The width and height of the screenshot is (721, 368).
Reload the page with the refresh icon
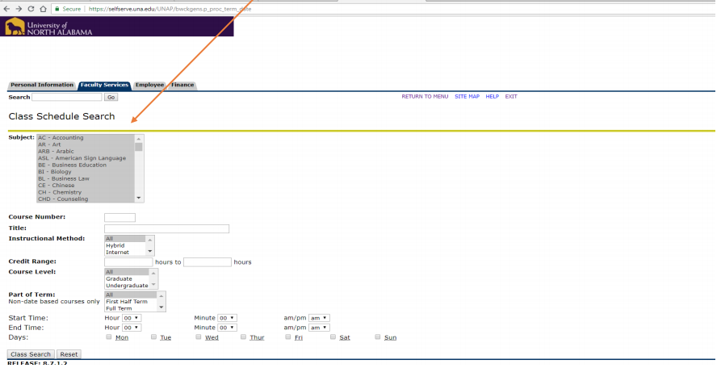tap(31, 8)
